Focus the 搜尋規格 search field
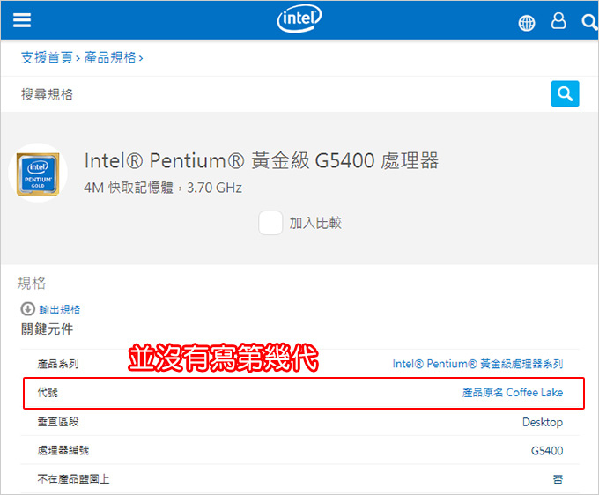Image resolution: width=599 pixels, height=495 pixels. click(x=283, y=94)
